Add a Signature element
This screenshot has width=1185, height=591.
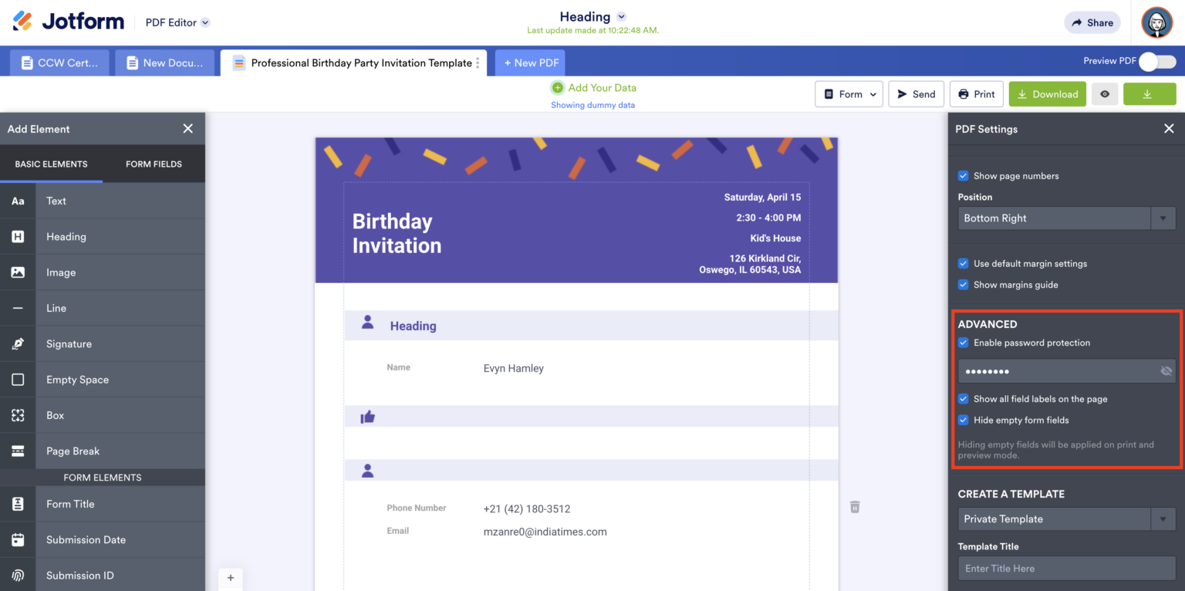point(67,343)
